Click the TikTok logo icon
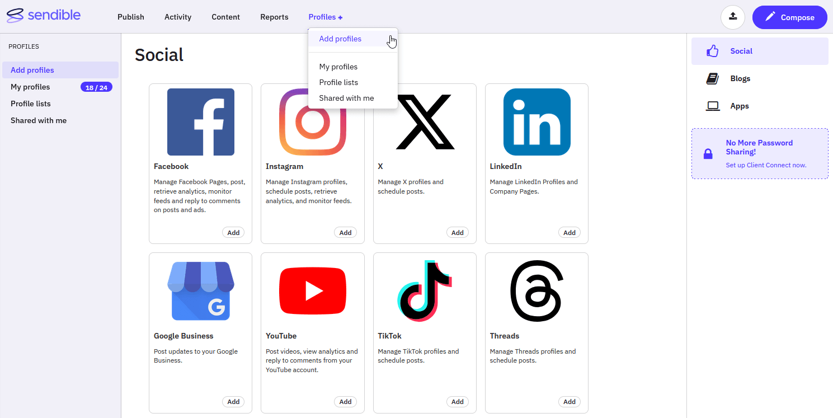The height and width of the screenshot is (418, 833). 425,291
